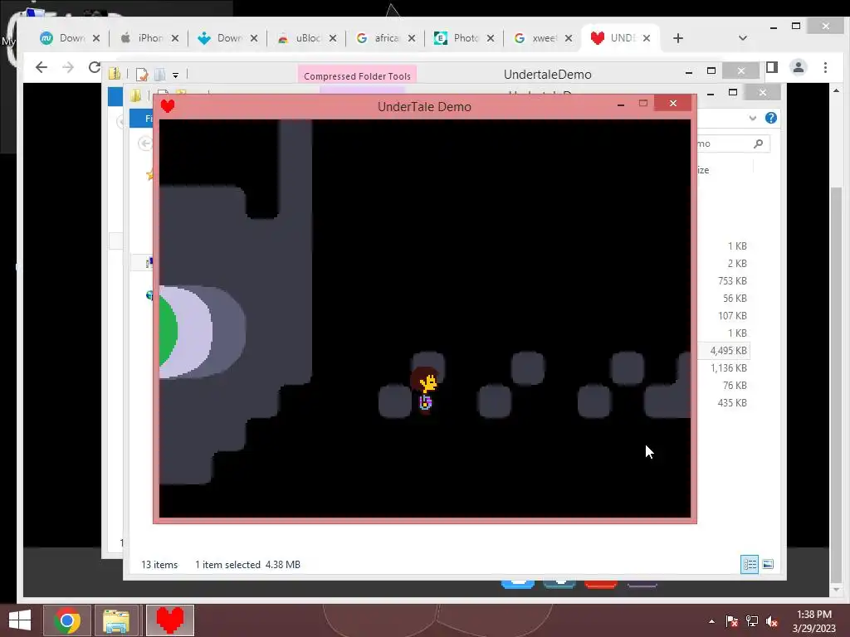Open the Chrome side panel icon
The image size is (850, 637).
(772, 67)
